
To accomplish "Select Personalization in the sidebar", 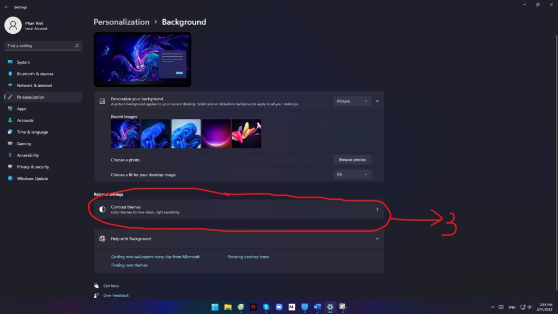I will coord(43,97).
